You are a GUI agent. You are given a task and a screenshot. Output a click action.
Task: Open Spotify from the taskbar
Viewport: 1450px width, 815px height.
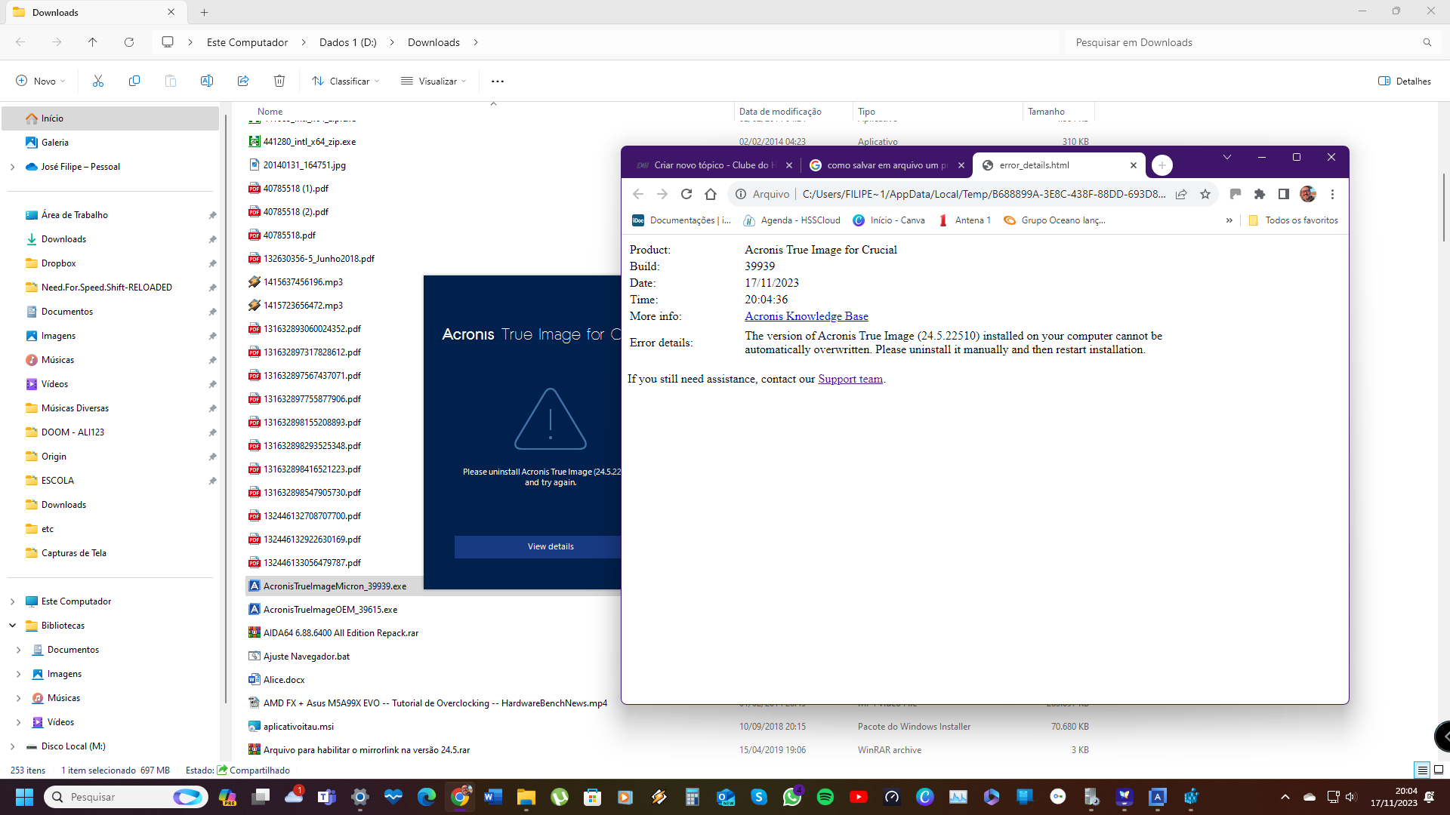(825, 797)
